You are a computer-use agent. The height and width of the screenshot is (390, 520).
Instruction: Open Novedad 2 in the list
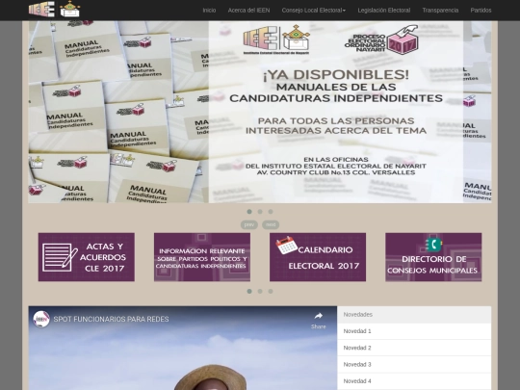click(414, 348)
